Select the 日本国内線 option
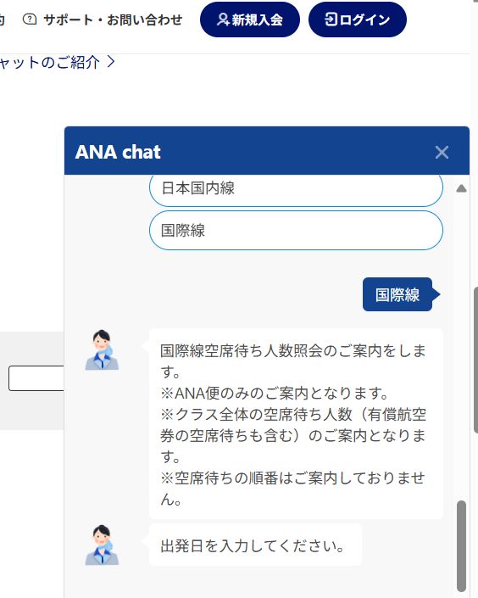This screenshot has height=598, width=478. point(296,188)
